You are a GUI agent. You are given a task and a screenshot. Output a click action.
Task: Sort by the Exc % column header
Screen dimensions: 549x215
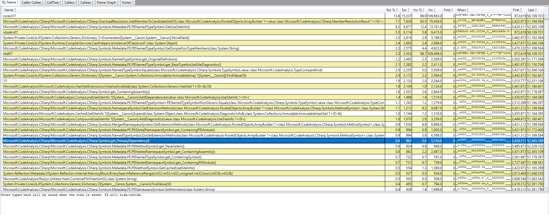(391, 10)
